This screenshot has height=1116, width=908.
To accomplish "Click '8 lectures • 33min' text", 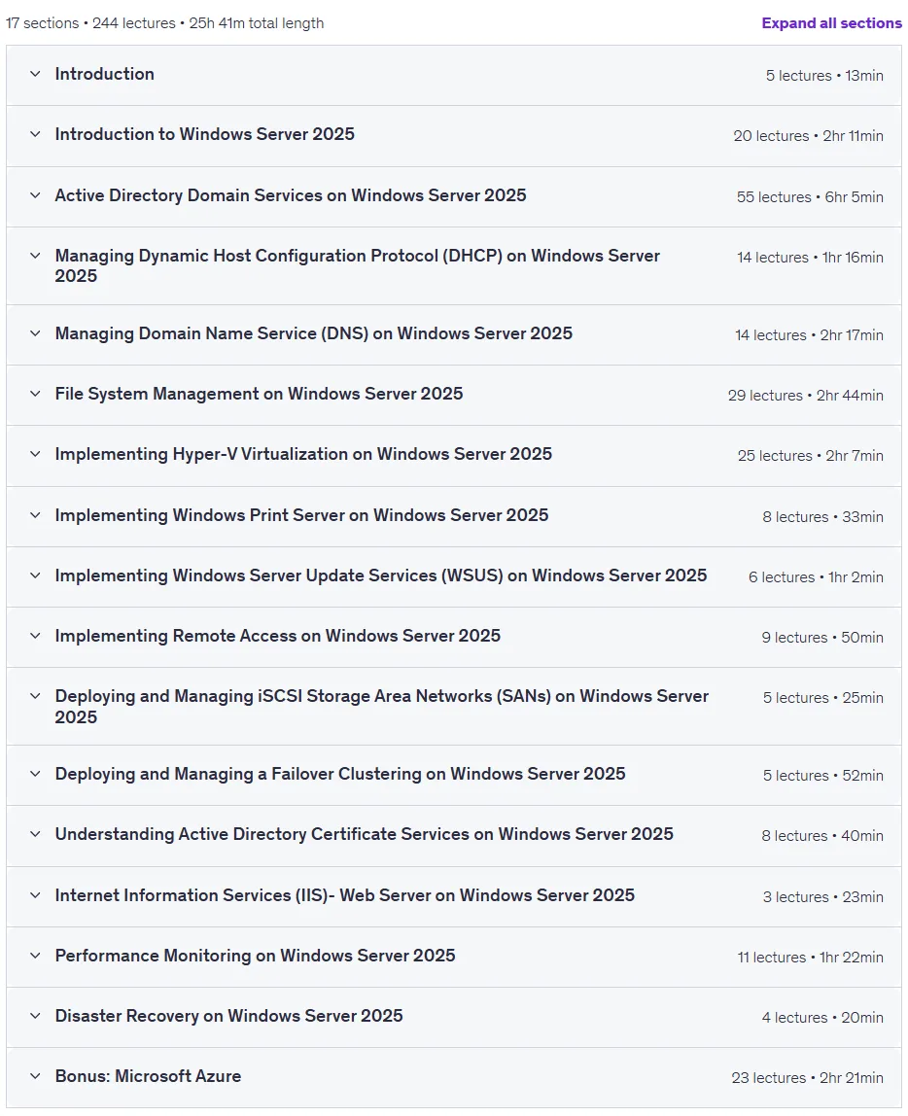I will [x=823, y=517].
